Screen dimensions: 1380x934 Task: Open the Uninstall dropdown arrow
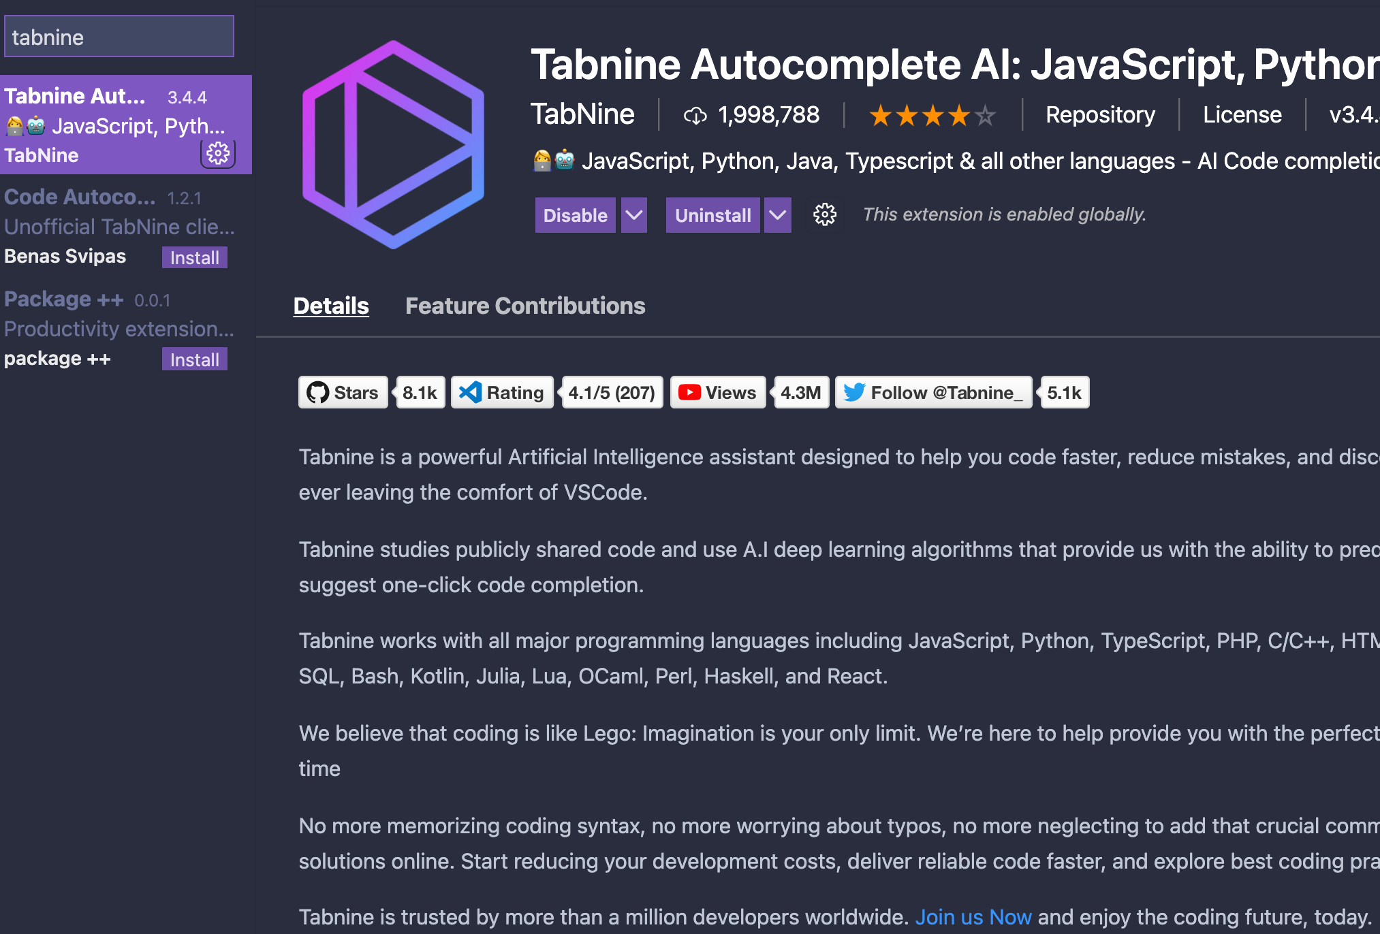(x=777, y=215)
